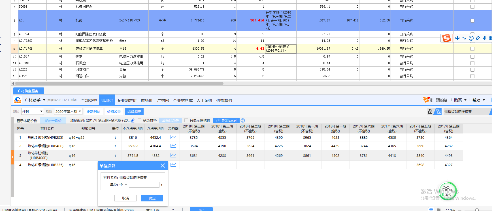
Task: Switch to 人工询价 tab
Action: [205, 100]
